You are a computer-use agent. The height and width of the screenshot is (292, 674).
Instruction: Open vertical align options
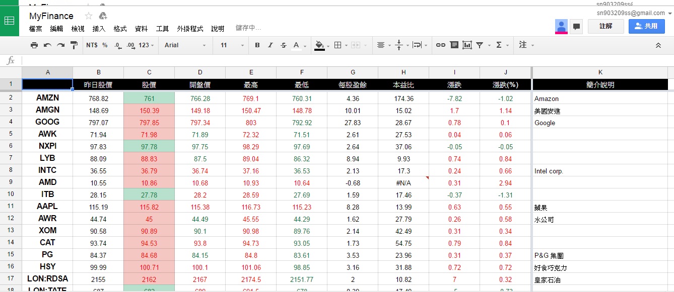coord(401,45)
